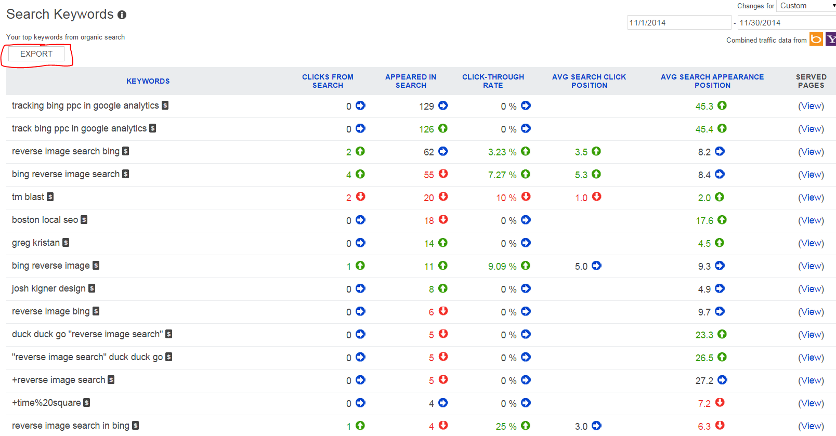The height and width of the screenshot is (436, 836).
Task: Sort by the KEYWORDS column header
Action: click(148, 81)
